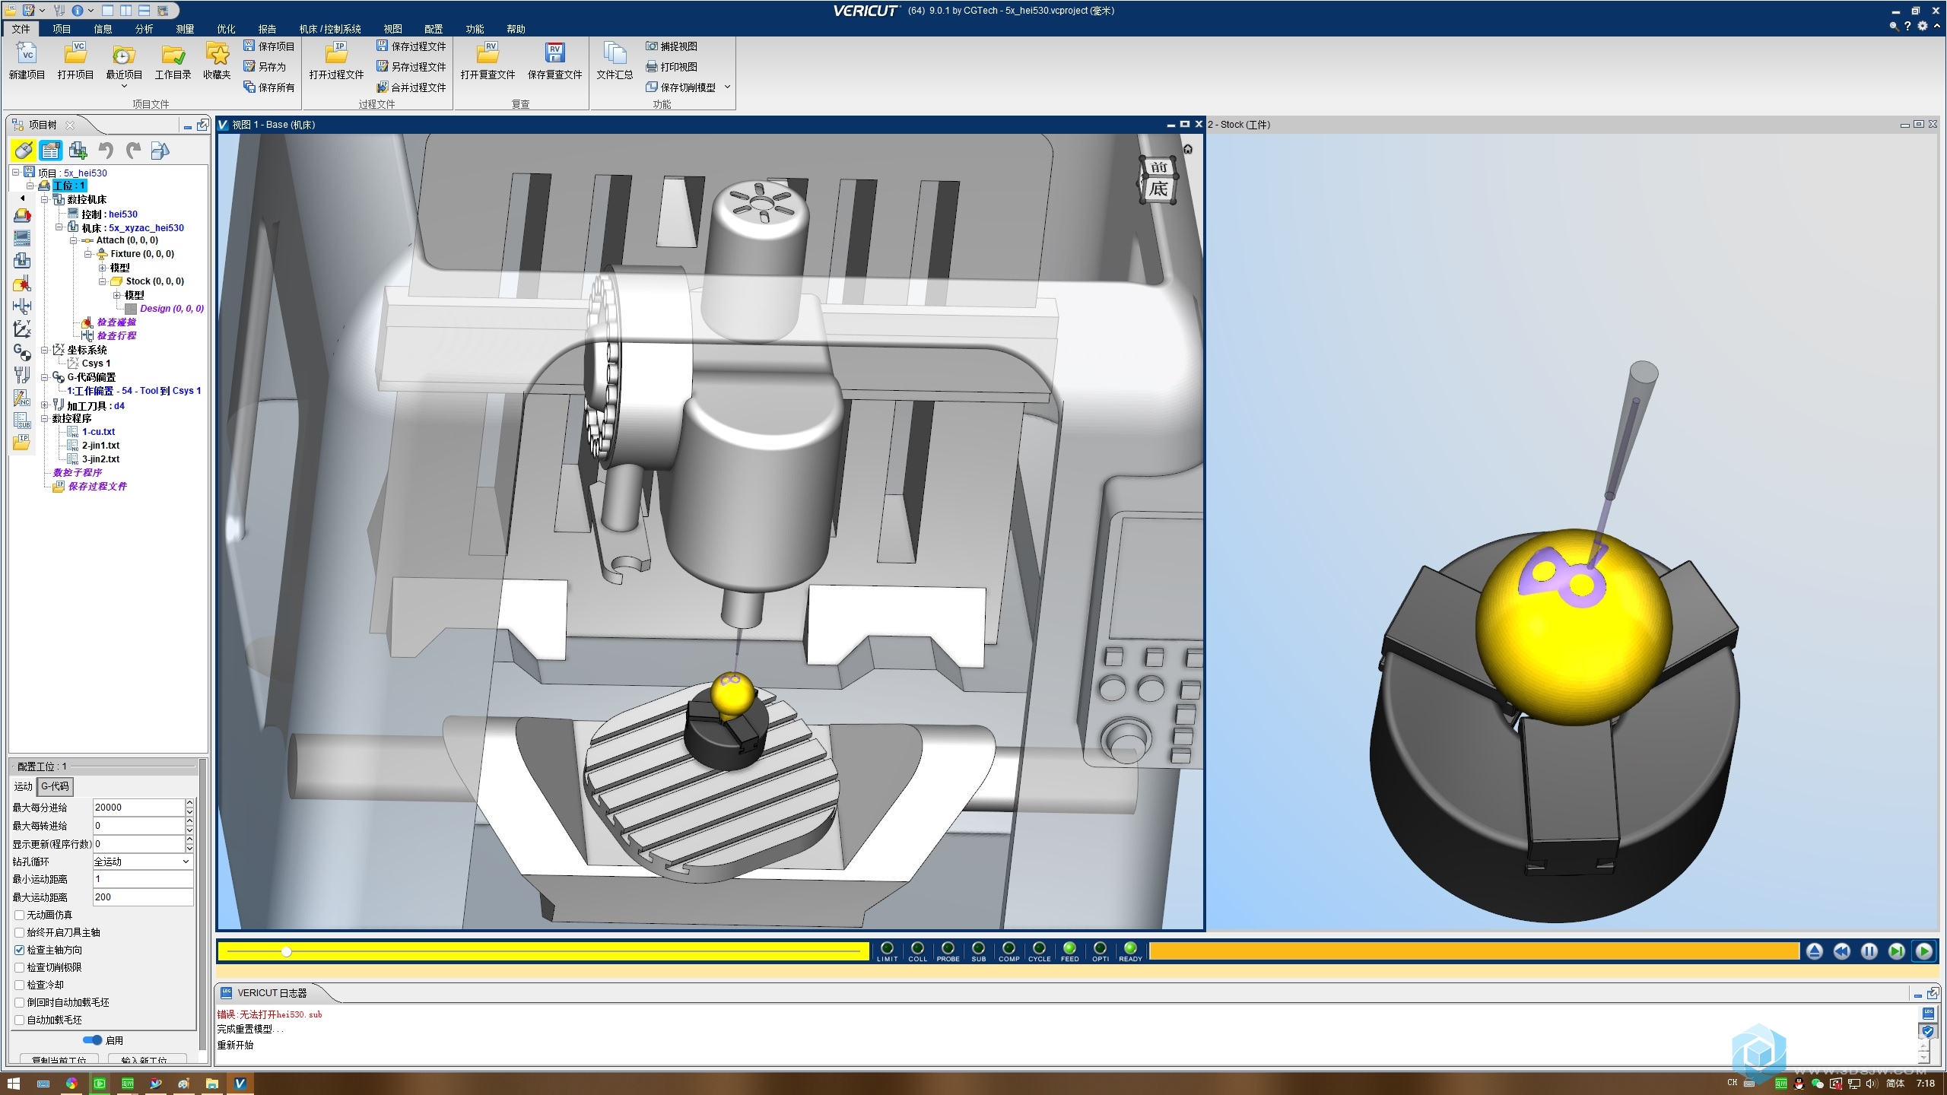Viewport: 1947px width, 1095px height.
Task: Collapse the 数控程序 tree node
Action: point(45,419)
